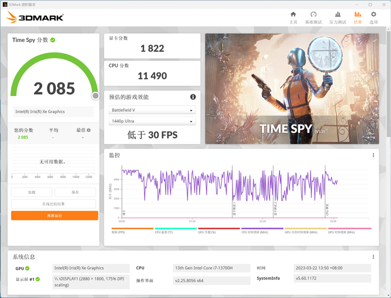This screenshot has width=391, height=298.
Task: Toggle the GPU 时钟频率 (MHz) legend series
Action: [350, 230]
